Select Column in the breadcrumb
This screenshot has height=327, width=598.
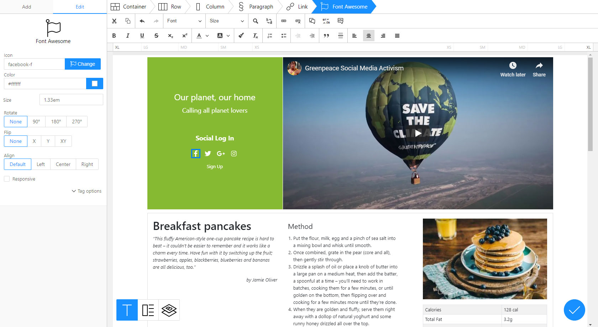pos(210,7)
